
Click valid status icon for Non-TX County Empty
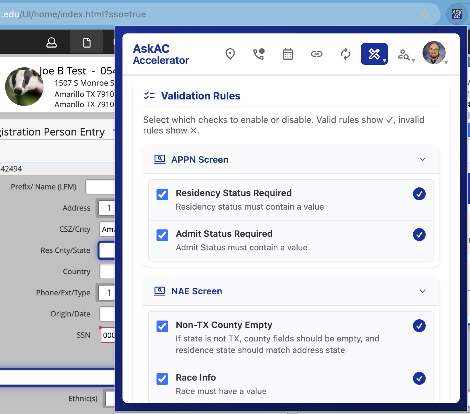[419, 326]
